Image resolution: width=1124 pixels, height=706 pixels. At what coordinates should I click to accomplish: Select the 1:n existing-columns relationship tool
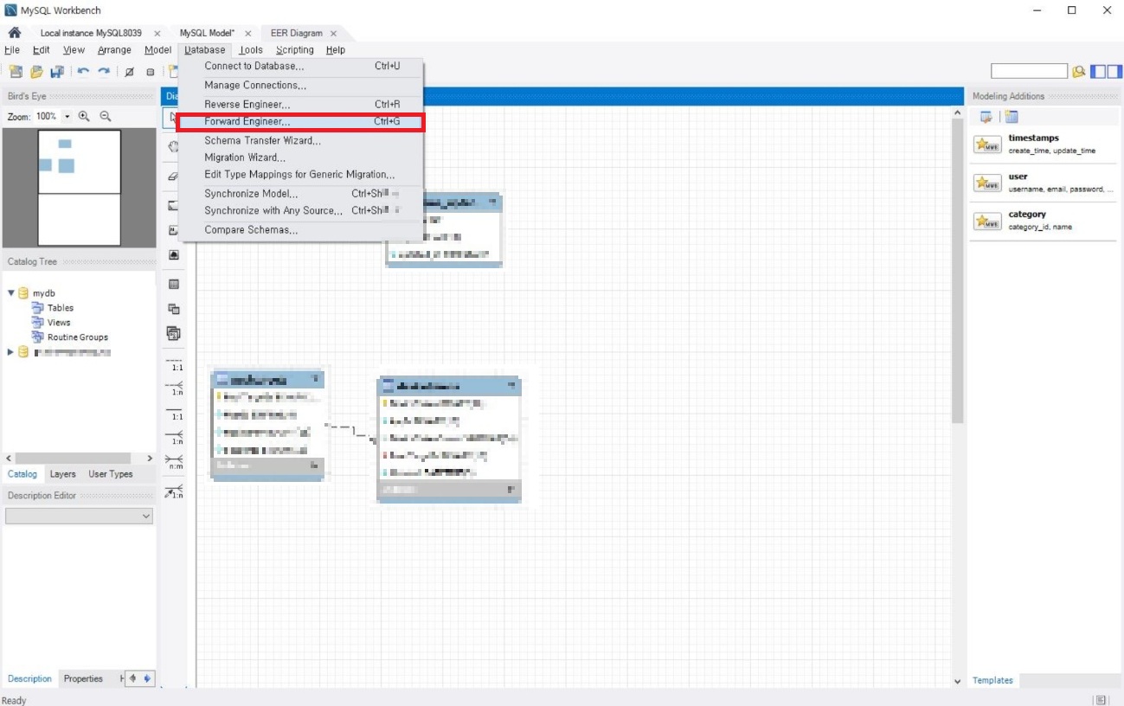coord(174,491)
